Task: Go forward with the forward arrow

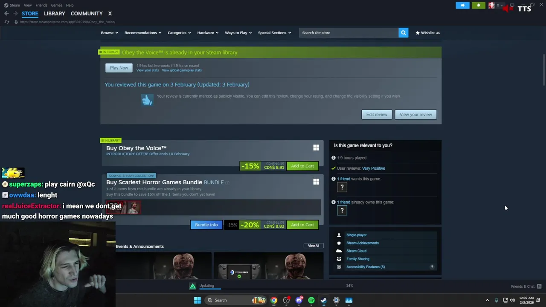Action: coord(15,14)
